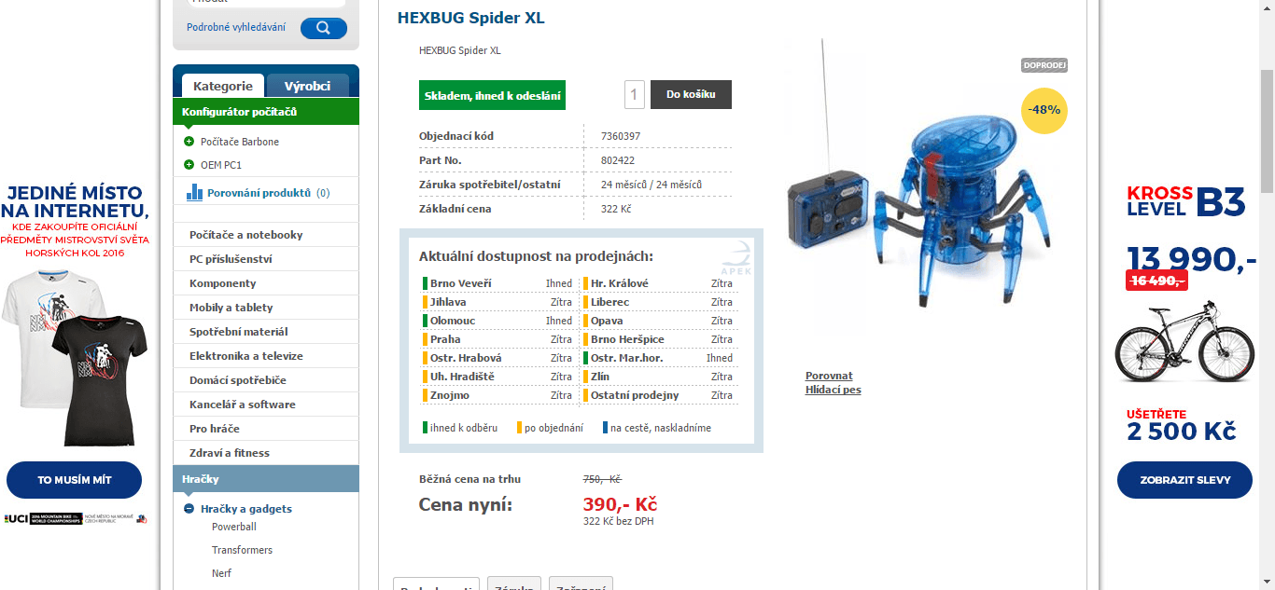Open Mobily a tablety category

click(266, 308)
